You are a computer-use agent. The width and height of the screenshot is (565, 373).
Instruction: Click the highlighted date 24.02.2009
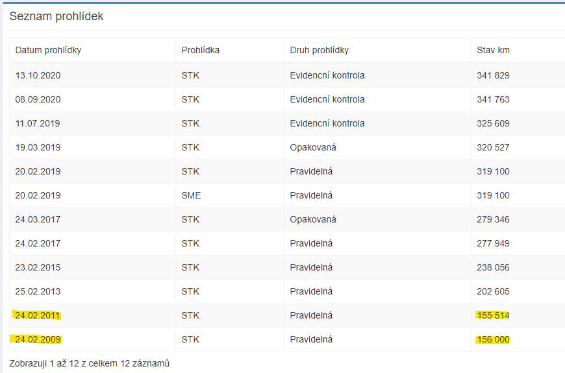38,339
